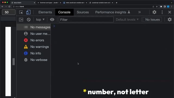This screenshot has height=98, width=174.
Task: Click the blue info icon
Action: coord(26,53)
